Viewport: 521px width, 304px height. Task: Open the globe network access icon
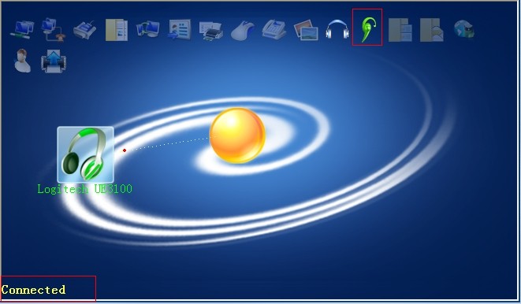[464, 29]
